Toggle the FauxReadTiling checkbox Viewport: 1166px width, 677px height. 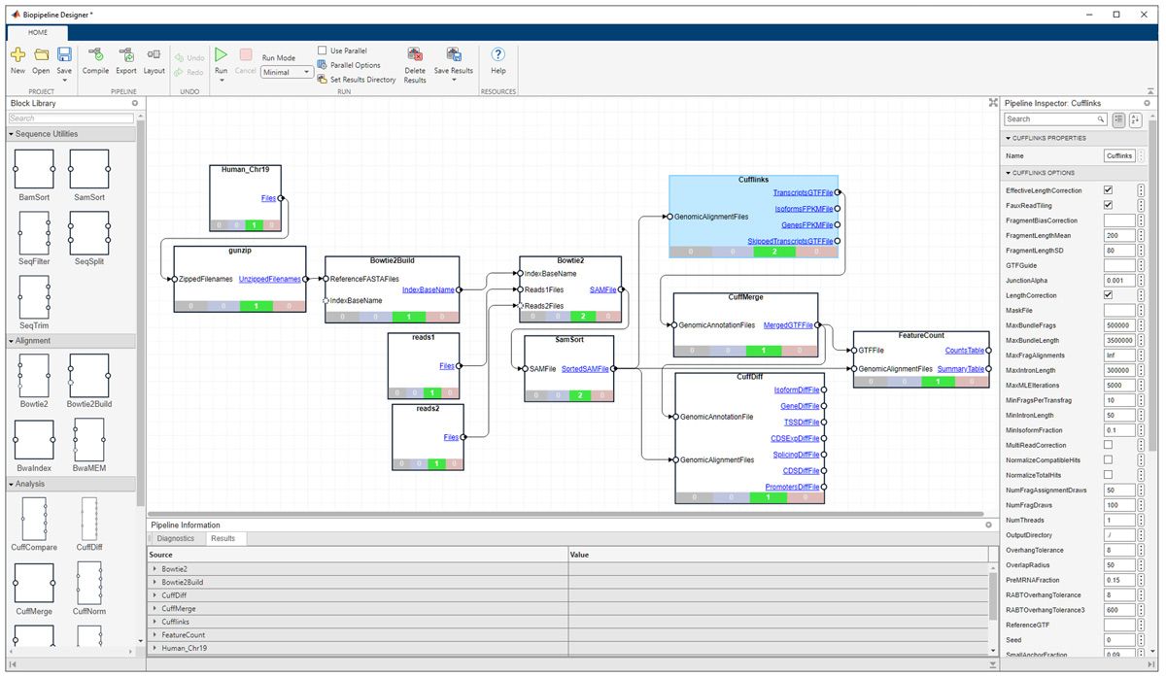pyautogui.click(x=1106, y=205)
